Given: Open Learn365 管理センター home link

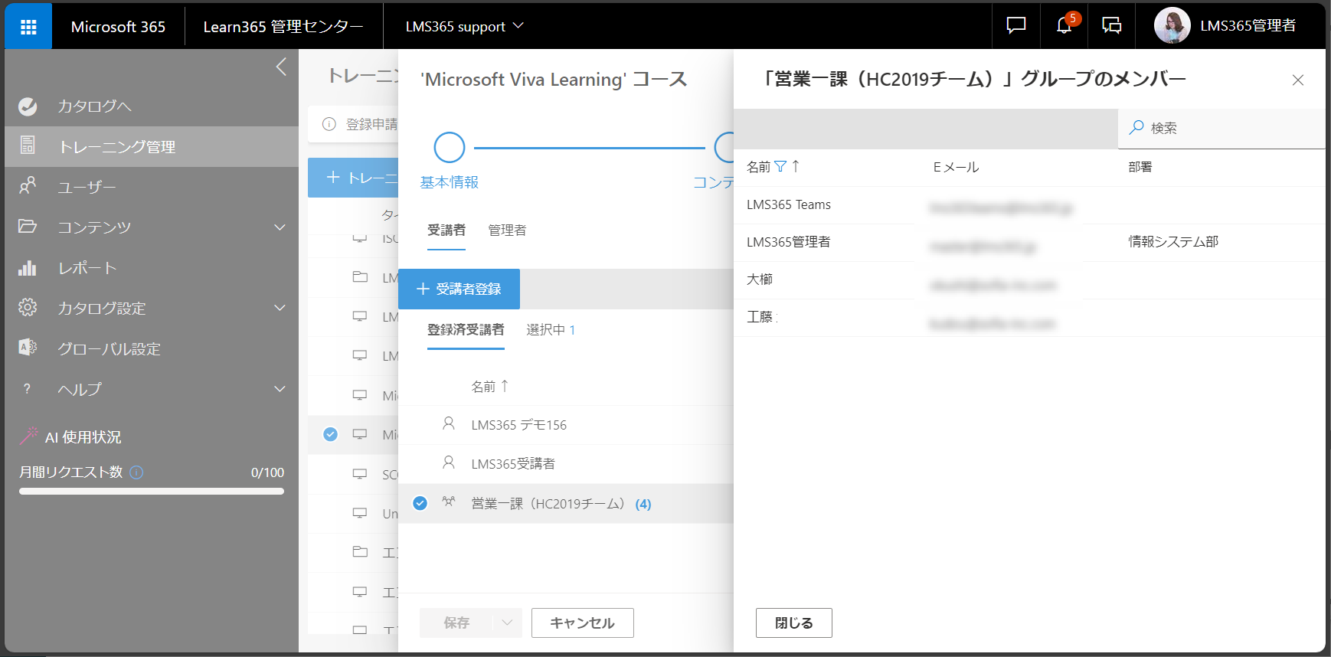Looking at the screenshot, I should point(283,27).
